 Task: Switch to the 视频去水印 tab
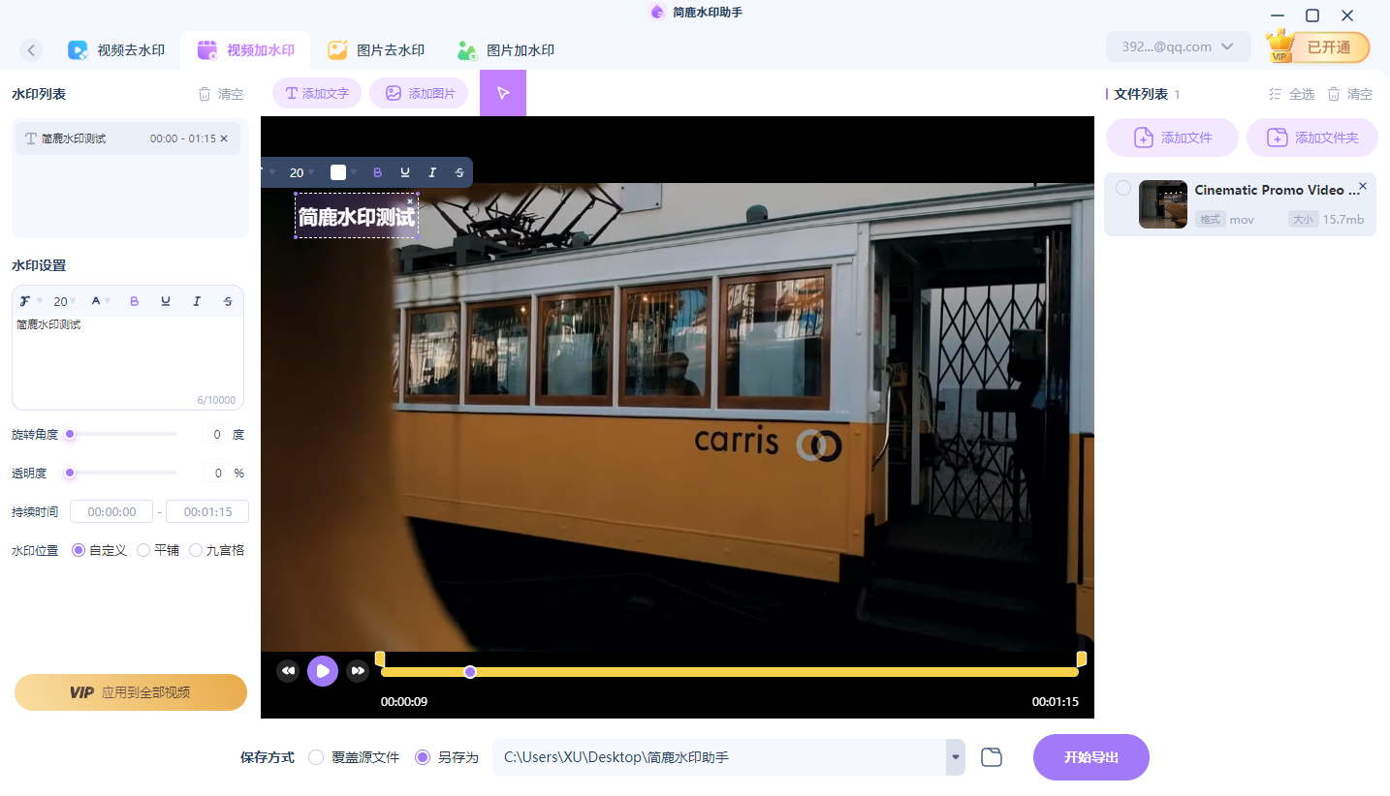116,50
